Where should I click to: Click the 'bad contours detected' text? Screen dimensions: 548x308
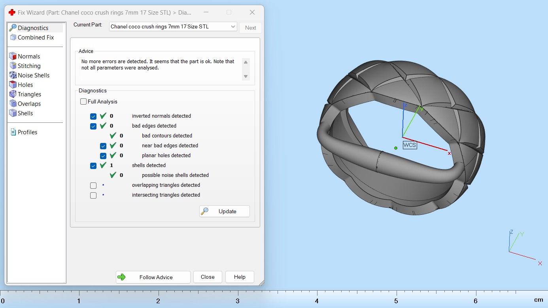pos(167,136)
